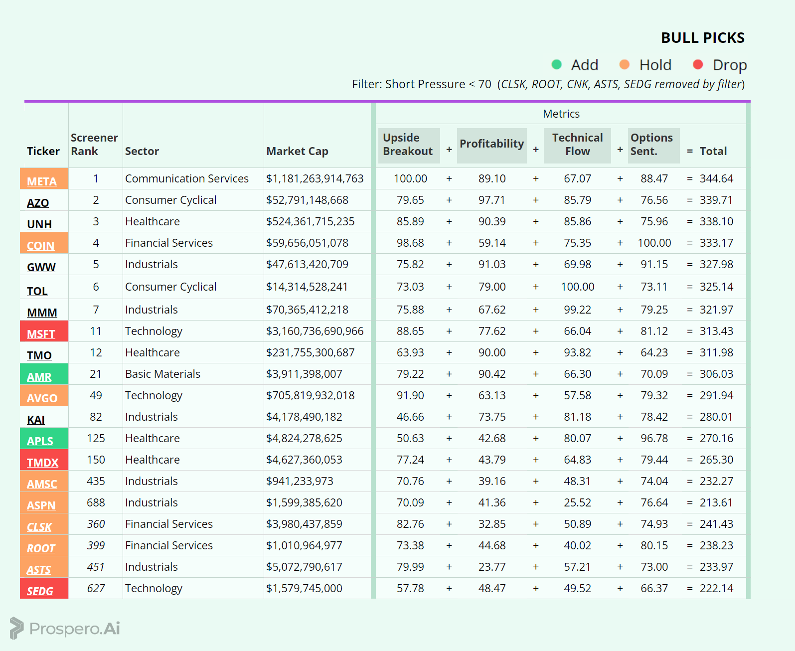Click the green Add legend dot
Image resolution: width=795 pixels, height=651 pixels.
point(557,64)
